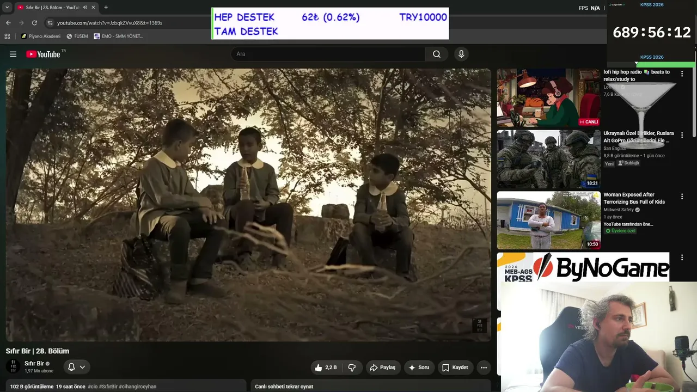Open the more actions ellipsis below the video
This screenshot has height=392, width=697.
(x=484, y=367)
